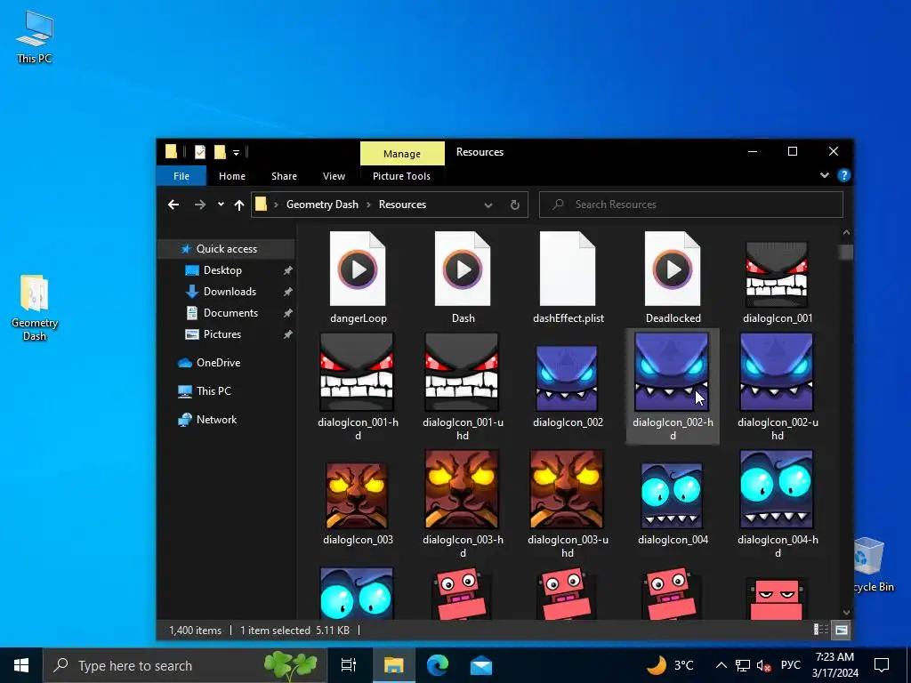
Task: Expand the address bar history dropdown
Action: coord(488,205)
